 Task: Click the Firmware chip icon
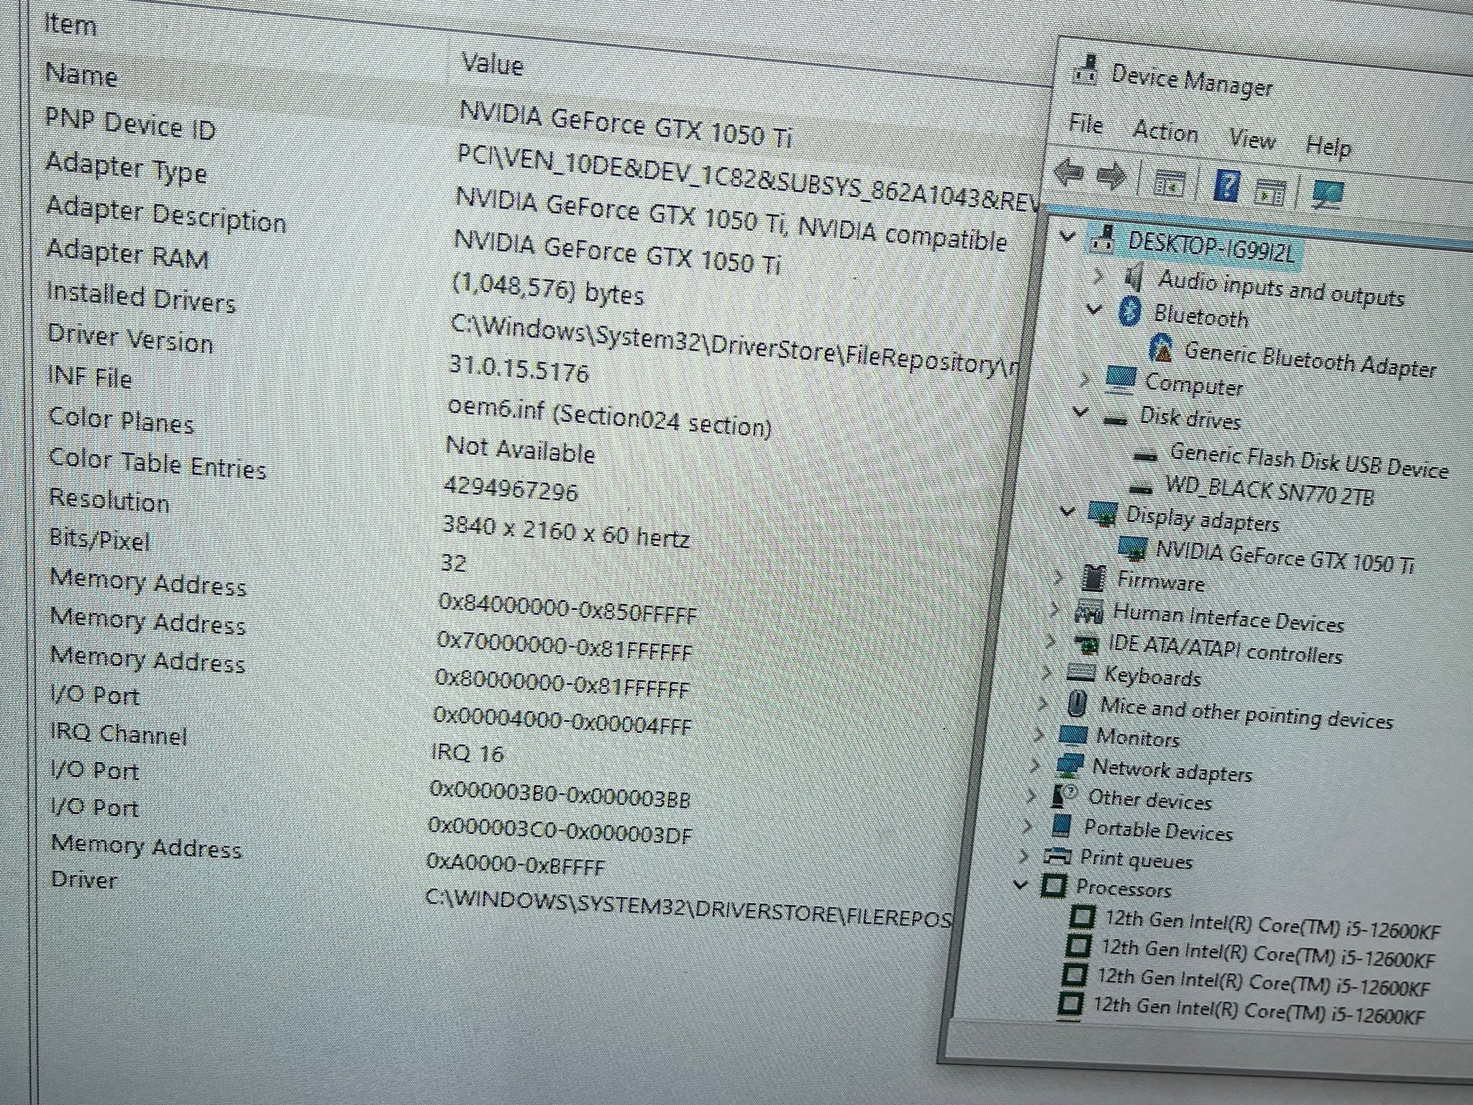pos(1093,576)
